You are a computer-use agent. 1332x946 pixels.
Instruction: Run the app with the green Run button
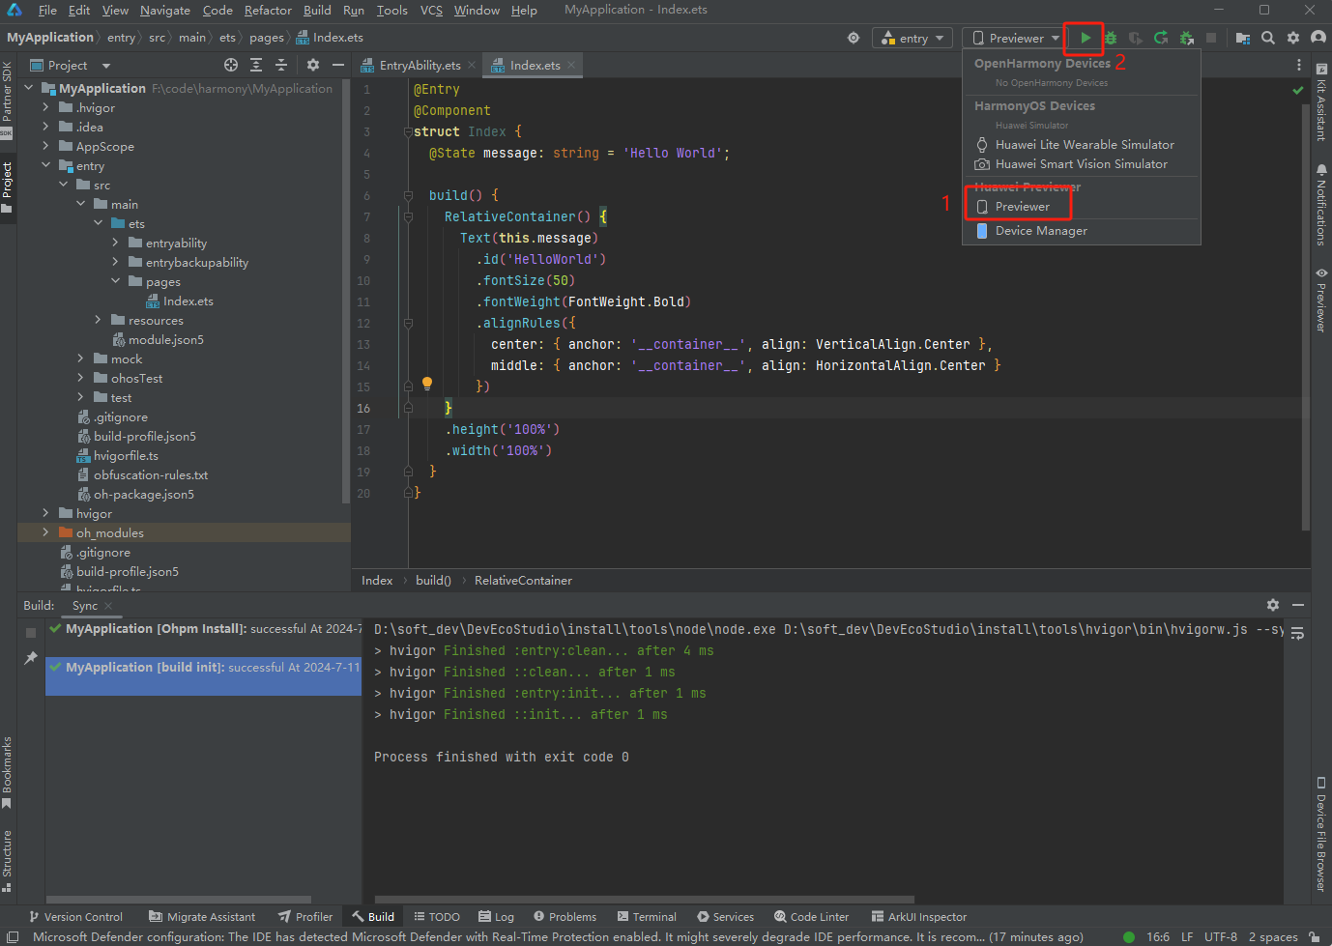tap(1086, 38)
